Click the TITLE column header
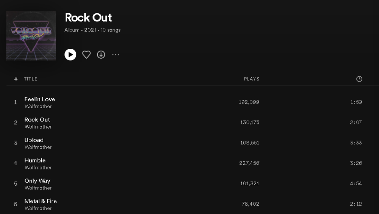 pyautogui.click(x=31, y=79)
